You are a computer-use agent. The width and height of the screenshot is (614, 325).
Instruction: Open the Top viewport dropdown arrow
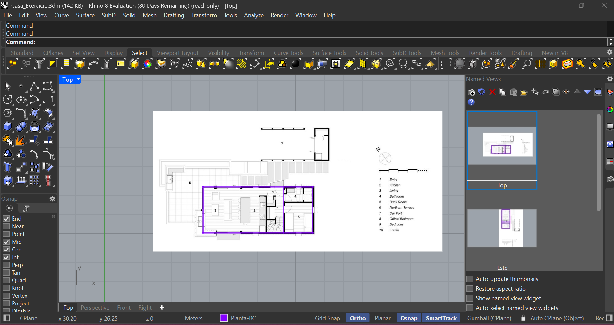point(78,79)
